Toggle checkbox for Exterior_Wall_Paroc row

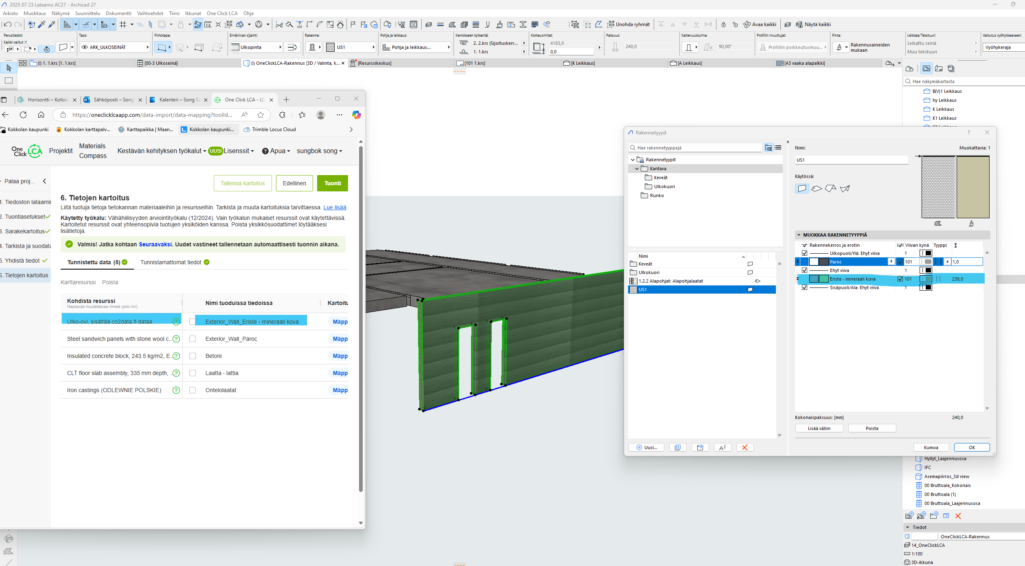tap(193, 339)
